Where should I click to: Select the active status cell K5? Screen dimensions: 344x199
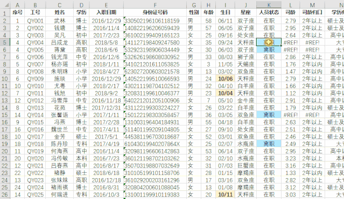click(x=269, y=42)
